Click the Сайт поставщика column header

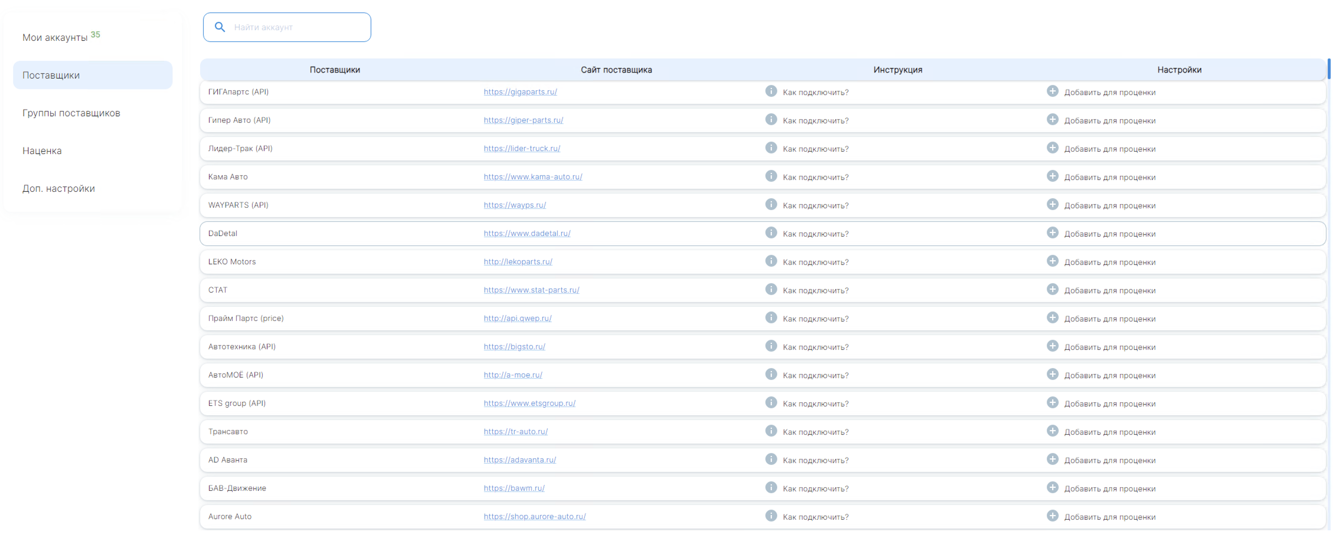point(616,70)
